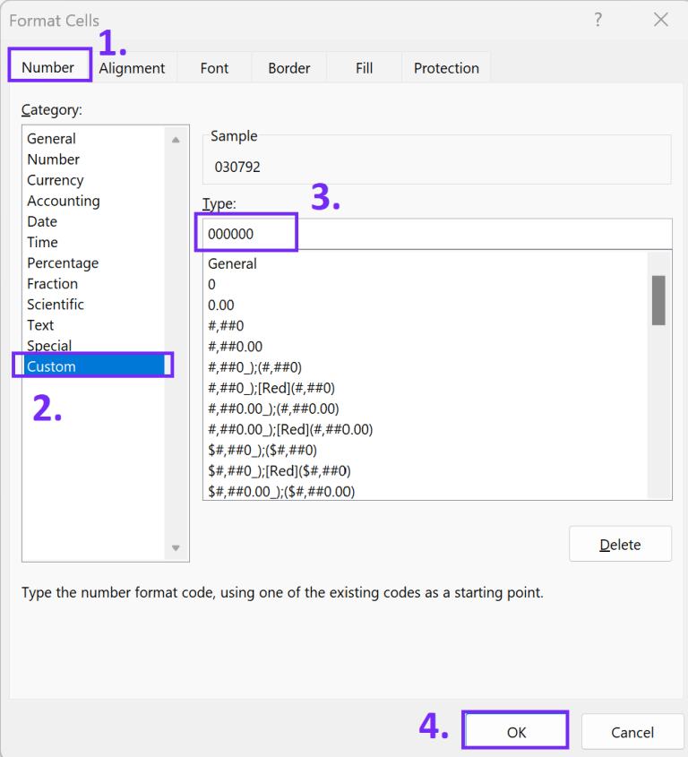Click the scroll-down arrow in the Category list
Viewport: 688px width, 757px height.
pyautogui.click(x=177, y=549)
